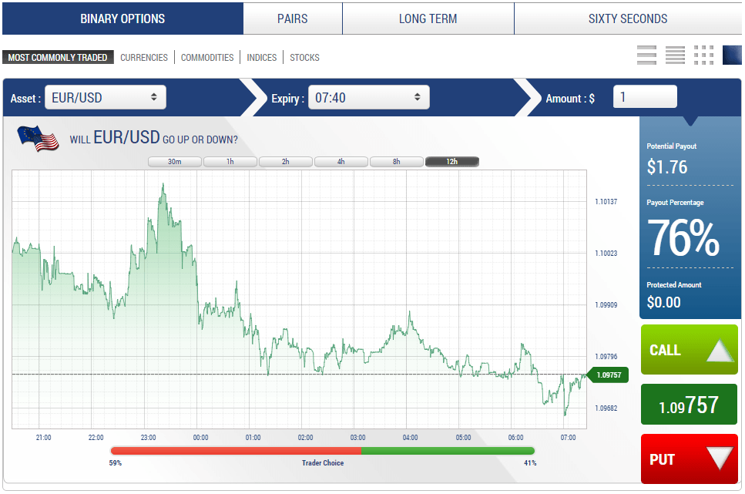Activate the 4h timeframe option
745x494 pixels.
[341, 161]
